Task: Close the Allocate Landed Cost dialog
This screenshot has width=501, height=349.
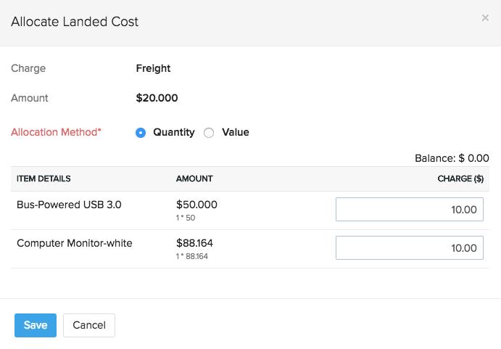Action: coord(485,18)
